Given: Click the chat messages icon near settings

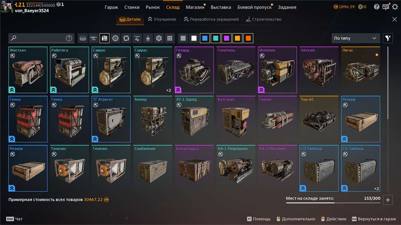Looking at the screenshot, I should 386,6.
